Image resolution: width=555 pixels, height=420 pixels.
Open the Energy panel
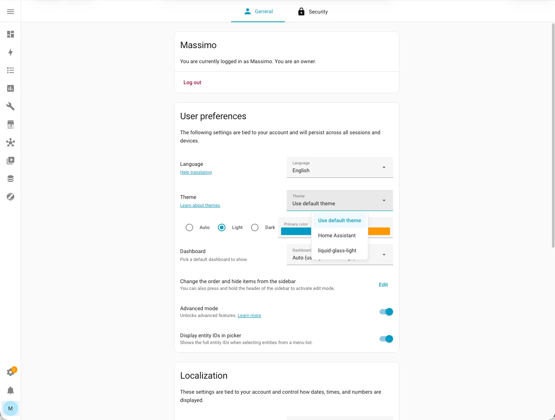click(x=10, y=53)
